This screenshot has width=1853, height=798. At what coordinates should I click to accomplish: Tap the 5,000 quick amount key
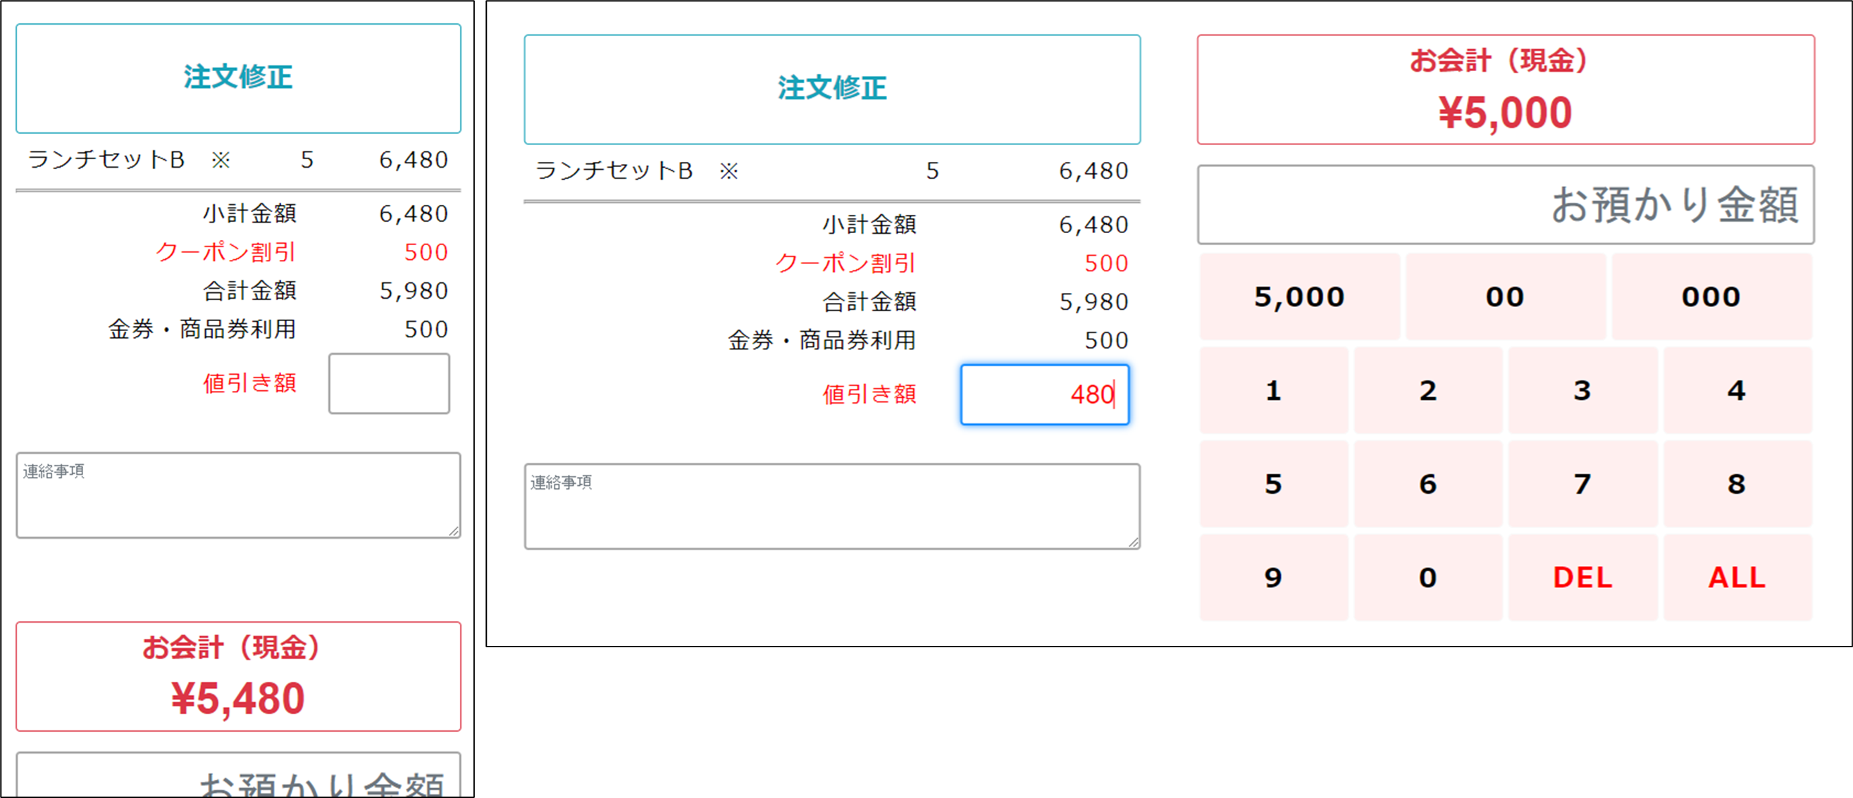tap(1299, 297)
